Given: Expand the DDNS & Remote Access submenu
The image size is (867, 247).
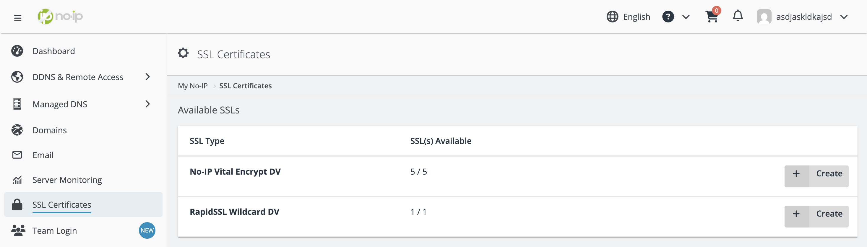Looking at the screenshot, I should click(x=147, y=77).
